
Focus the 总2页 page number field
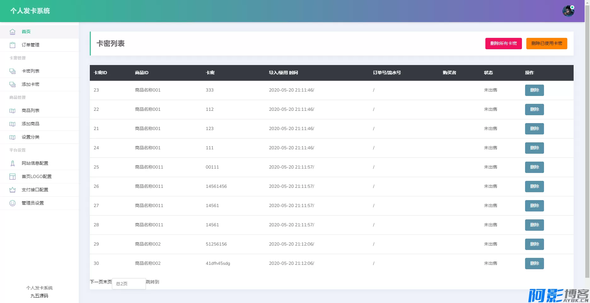click(x=129, y=284)
